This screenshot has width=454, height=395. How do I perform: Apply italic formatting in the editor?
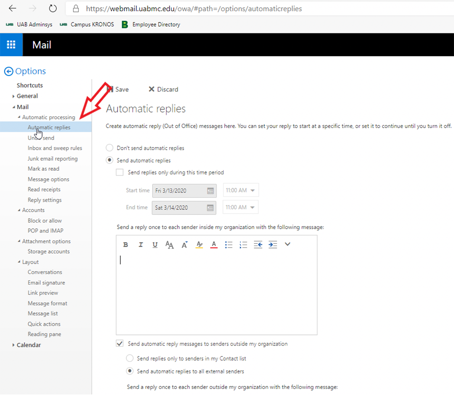[x=141, y=245]
